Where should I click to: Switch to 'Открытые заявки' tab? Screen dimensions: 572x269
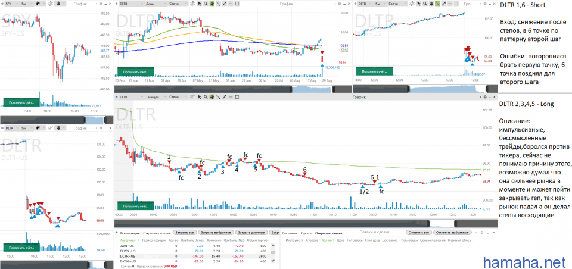coord(329,233)
